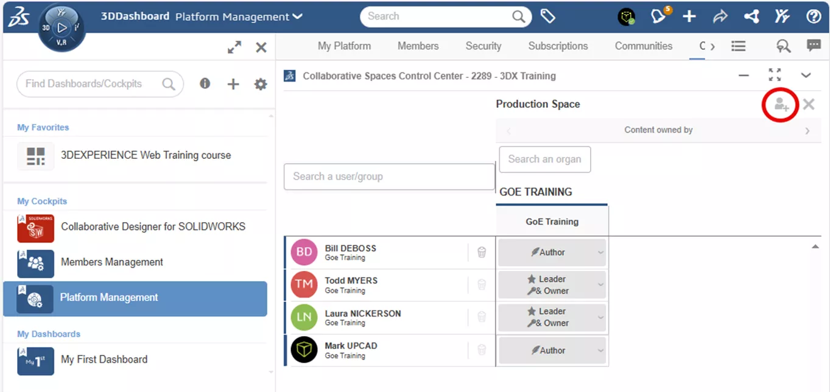This screenshot has width=830, height=392.
Task: Open the widget chevron dropdown menu
Action: point(806,75)
